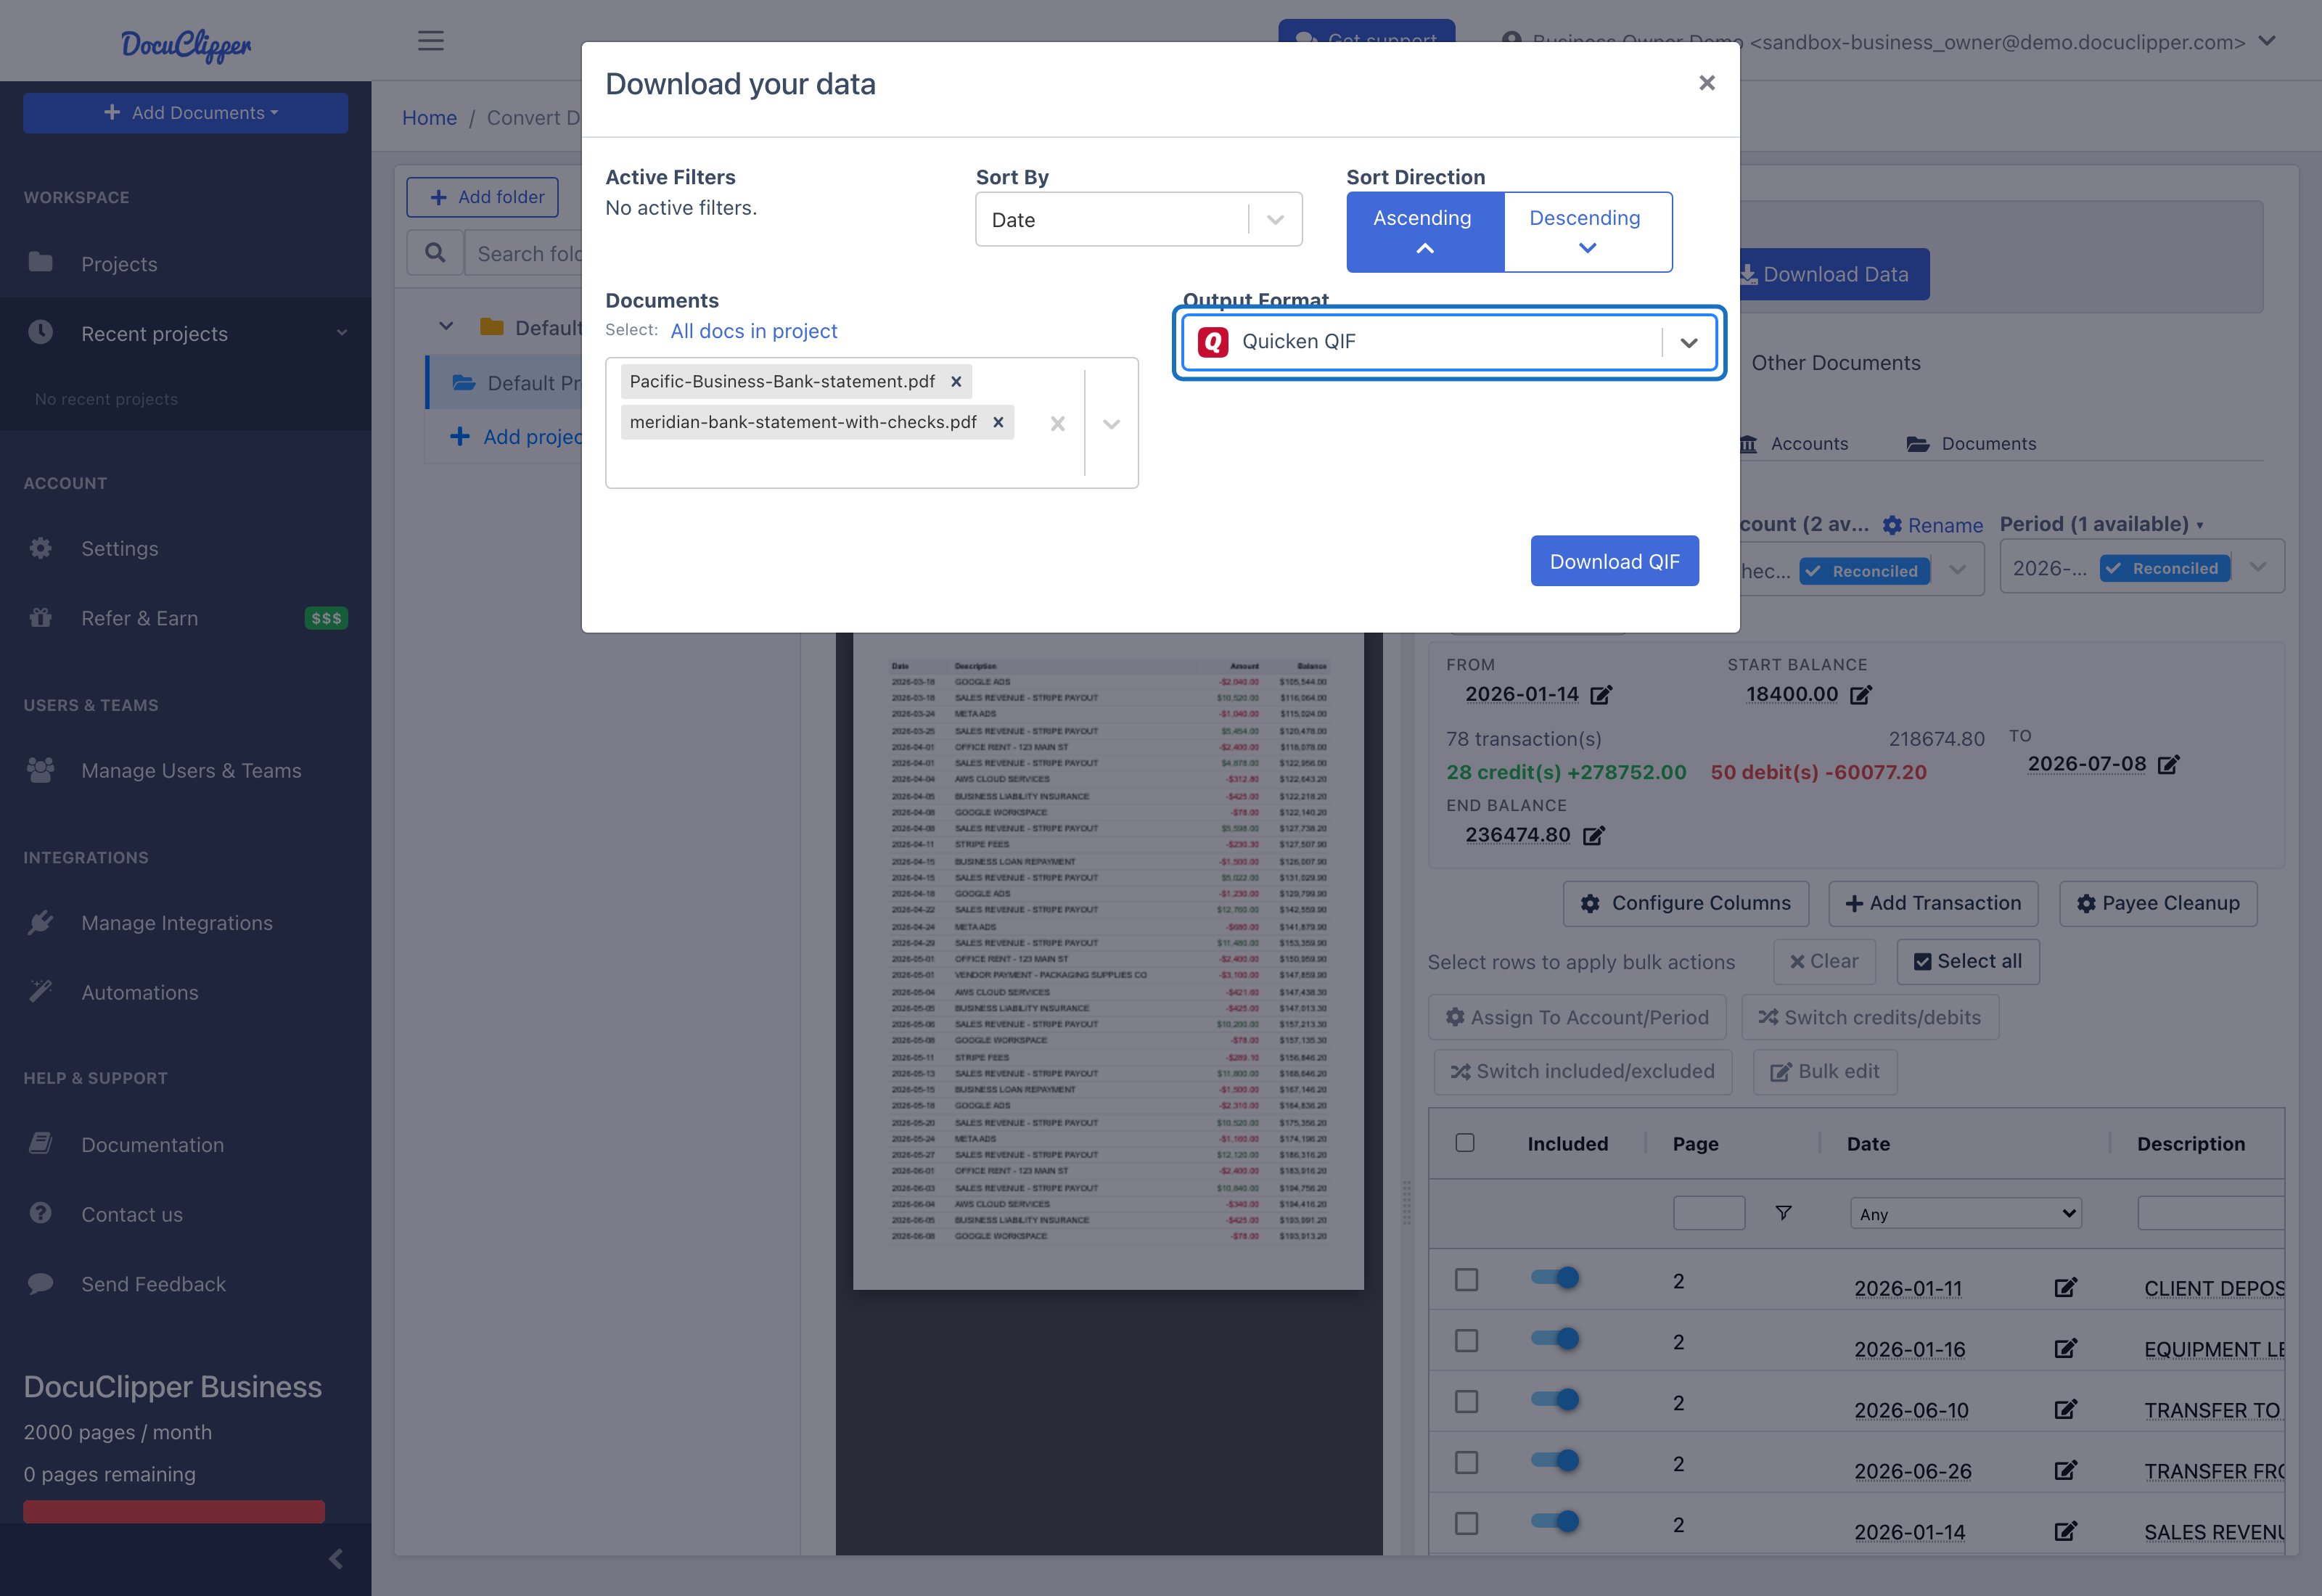Edit the start balance 18400.00

pos(1860,694)
